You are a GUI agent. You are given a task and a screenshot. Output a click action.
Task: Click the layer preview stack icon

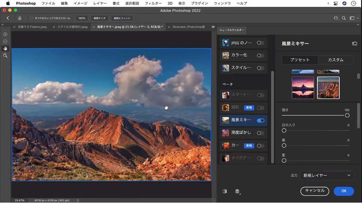[x=237, y=191]
